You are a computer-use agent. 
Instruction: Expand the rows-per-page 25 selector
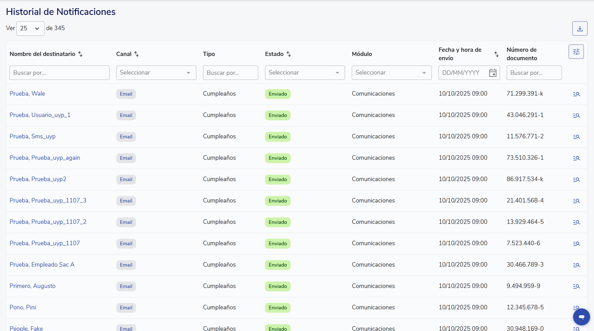pos(30,28)
